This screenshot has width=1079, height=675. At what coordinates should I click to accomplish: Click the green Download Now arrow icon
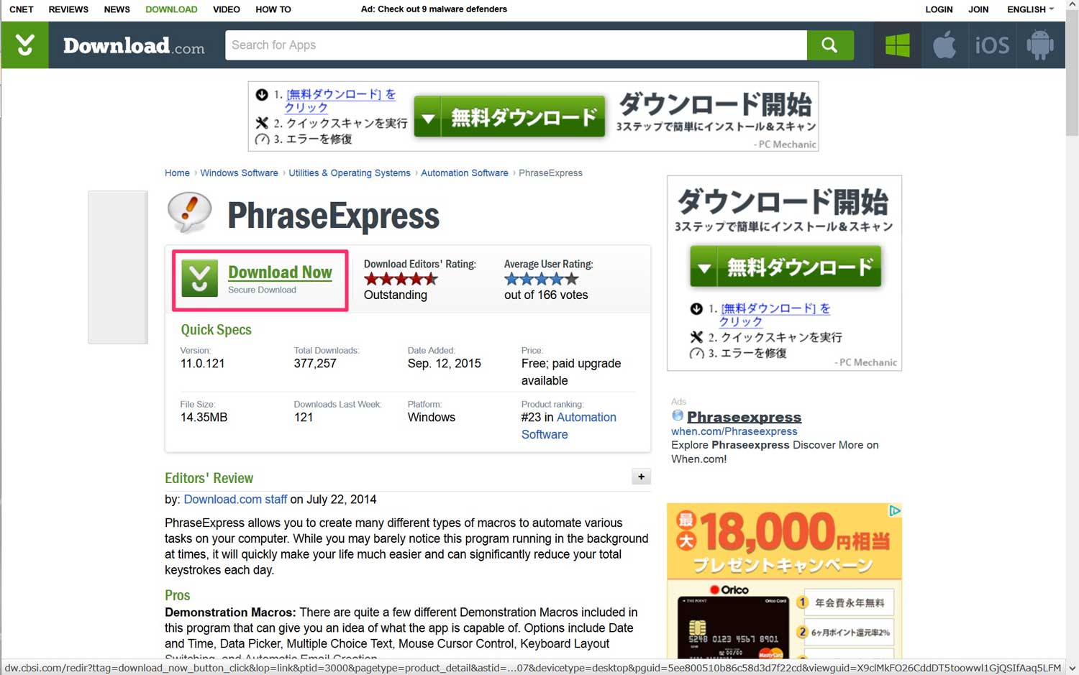pyautogui.click(x=199, y=278)
